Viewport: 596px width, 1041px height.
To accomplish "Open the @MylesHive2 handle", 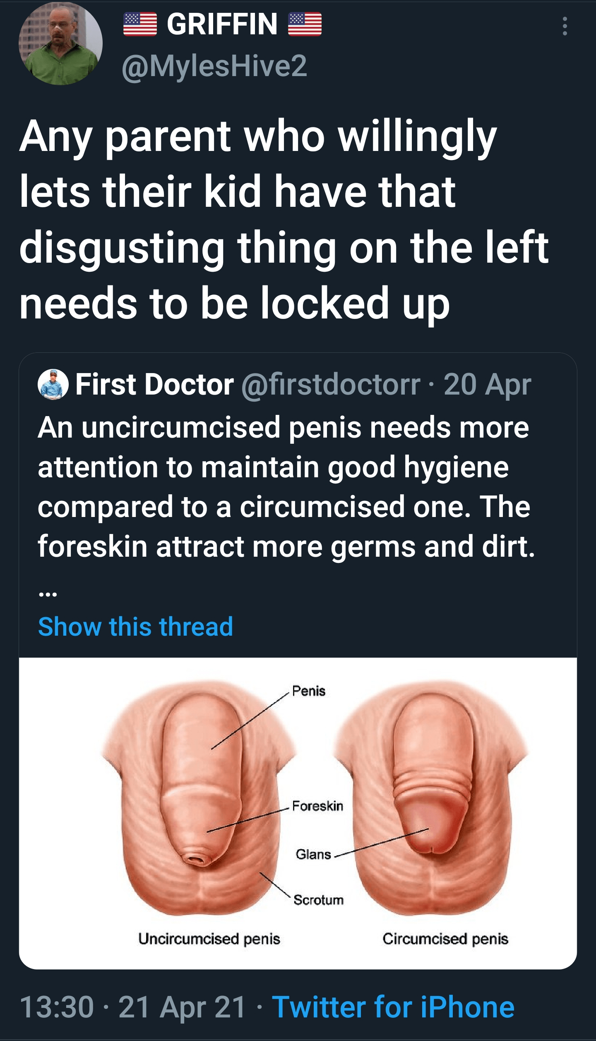I will click(214, 66).
